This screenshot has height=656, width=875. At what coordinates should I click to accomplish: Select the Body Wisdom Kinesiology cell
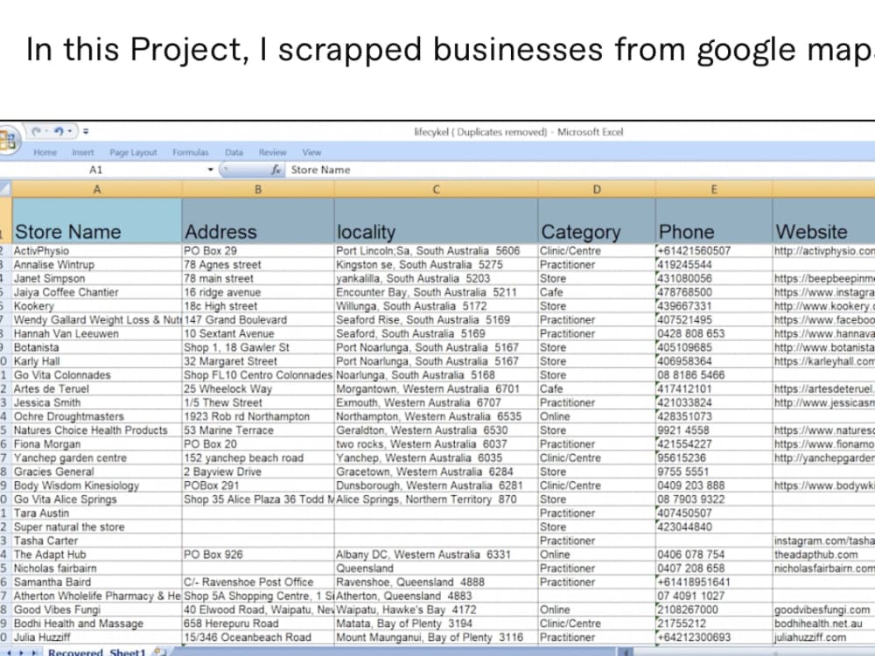coord(97,485)
